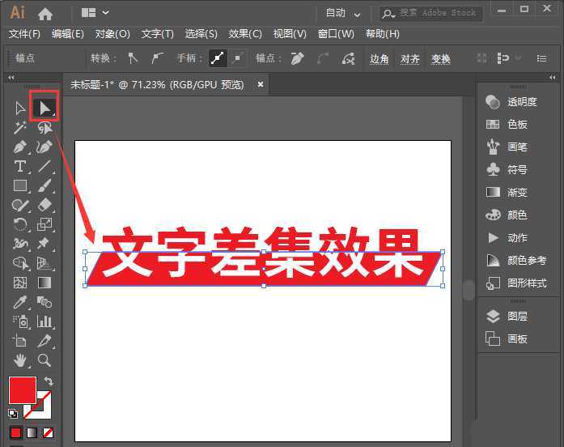Select the Direct Selection tool

tap(45, 108)
